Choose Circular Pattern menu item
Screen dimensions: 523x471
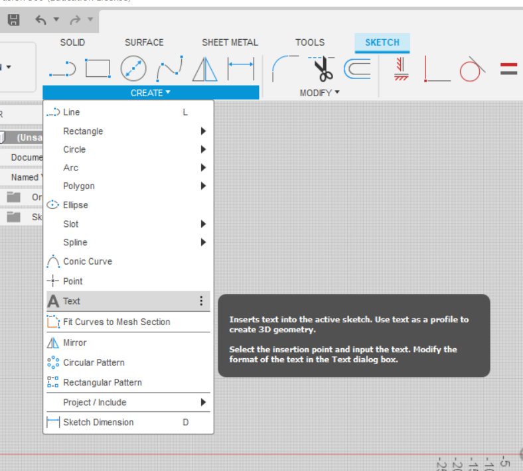tap(128, 363)
